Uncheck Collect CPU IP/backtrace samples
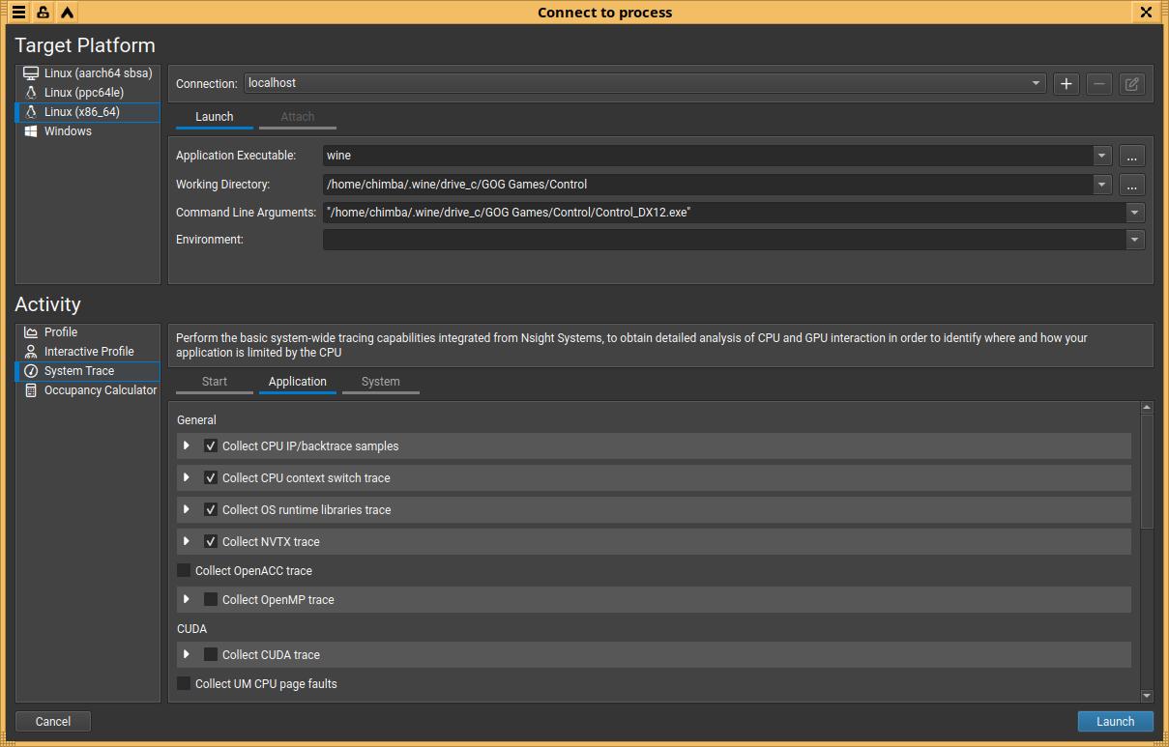1169x747 pixels. click(211, 446)
